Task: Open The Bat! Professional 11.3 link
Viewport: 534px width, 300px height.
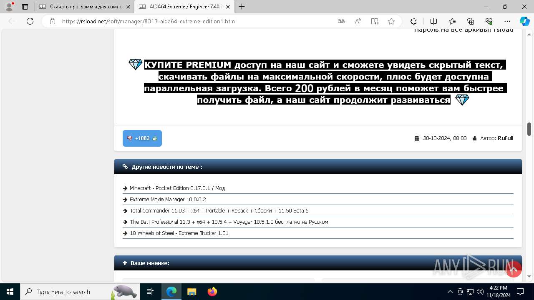Action: click(x=229, y=222)
